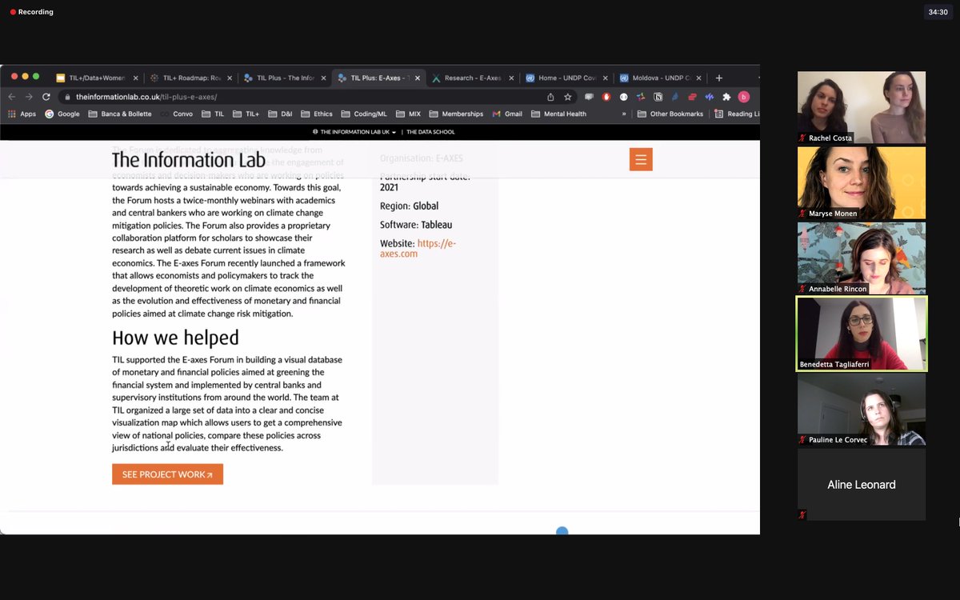Image resolution: width=960 pixels, height=600 pixels.
Task: Select Maryse Monen's video thumbnail
Action: click(x=862, y=182)
